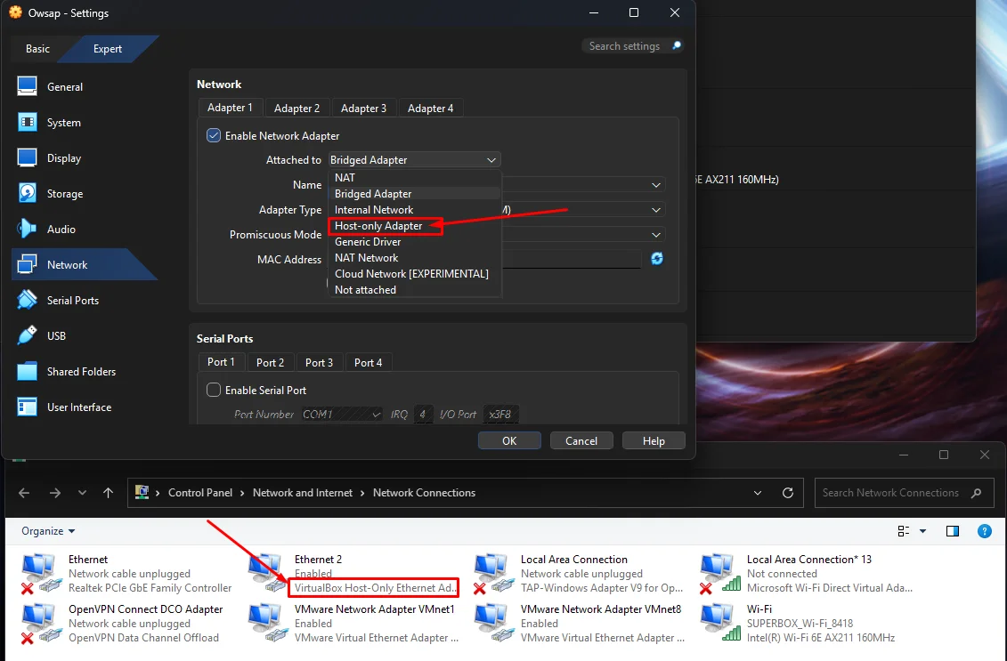
Task: Switch to Adapter 2 tab
Action: pyautogui.click(x=296, y=109)
